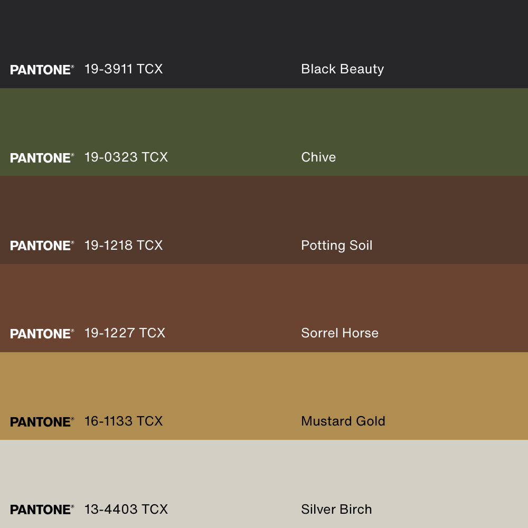Click the PANTONE logo in the Black Beauty row
This screenshot has height=528, width=528.
(42, 70)
